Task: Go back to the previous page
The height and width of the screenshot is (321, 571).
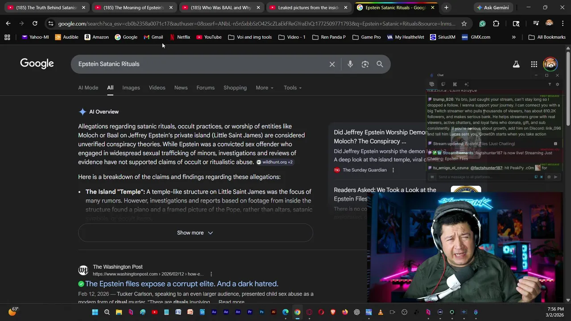Action: coord(8,24)
